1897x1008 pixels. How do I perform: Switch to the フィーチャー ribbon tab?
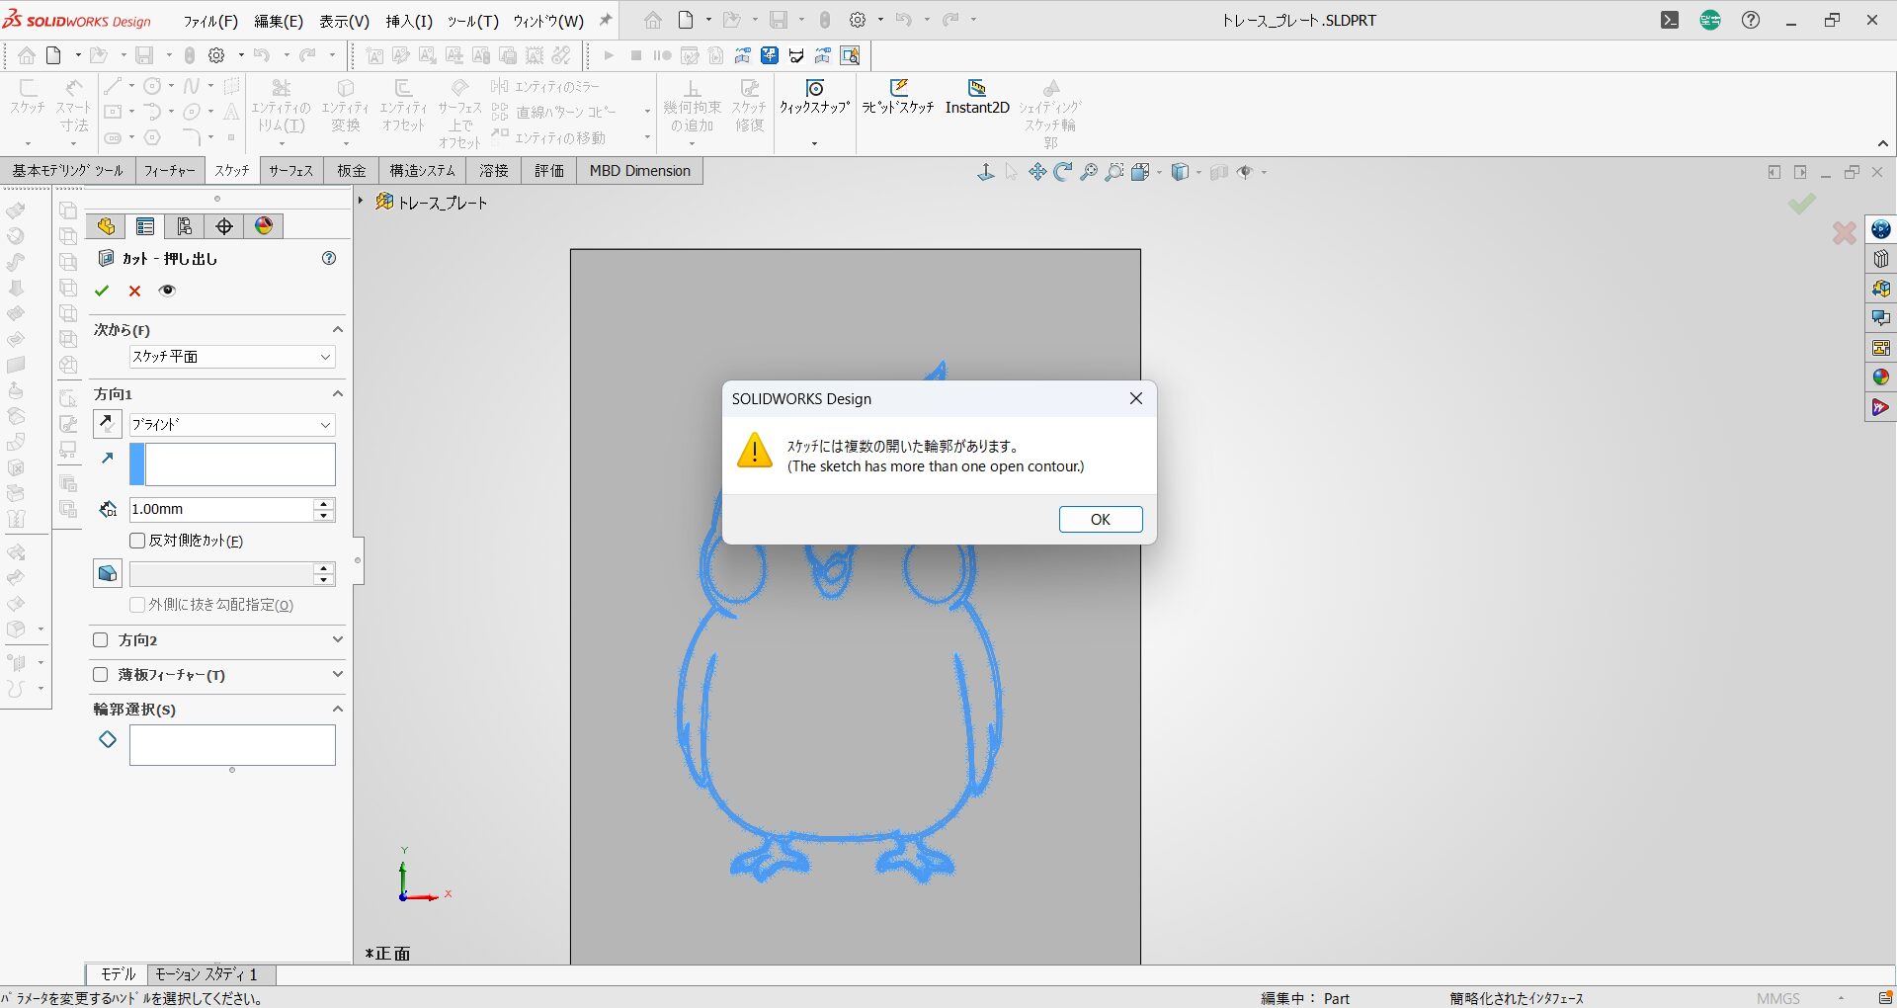[169, 171]
